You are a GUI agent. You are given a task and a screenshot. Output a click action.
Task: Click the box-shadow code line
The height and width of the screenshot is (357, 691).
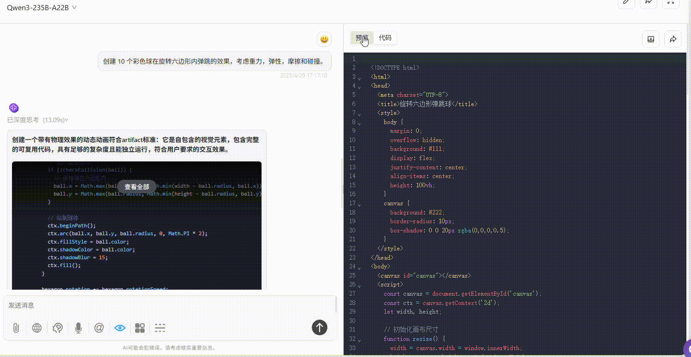[450, 231]
